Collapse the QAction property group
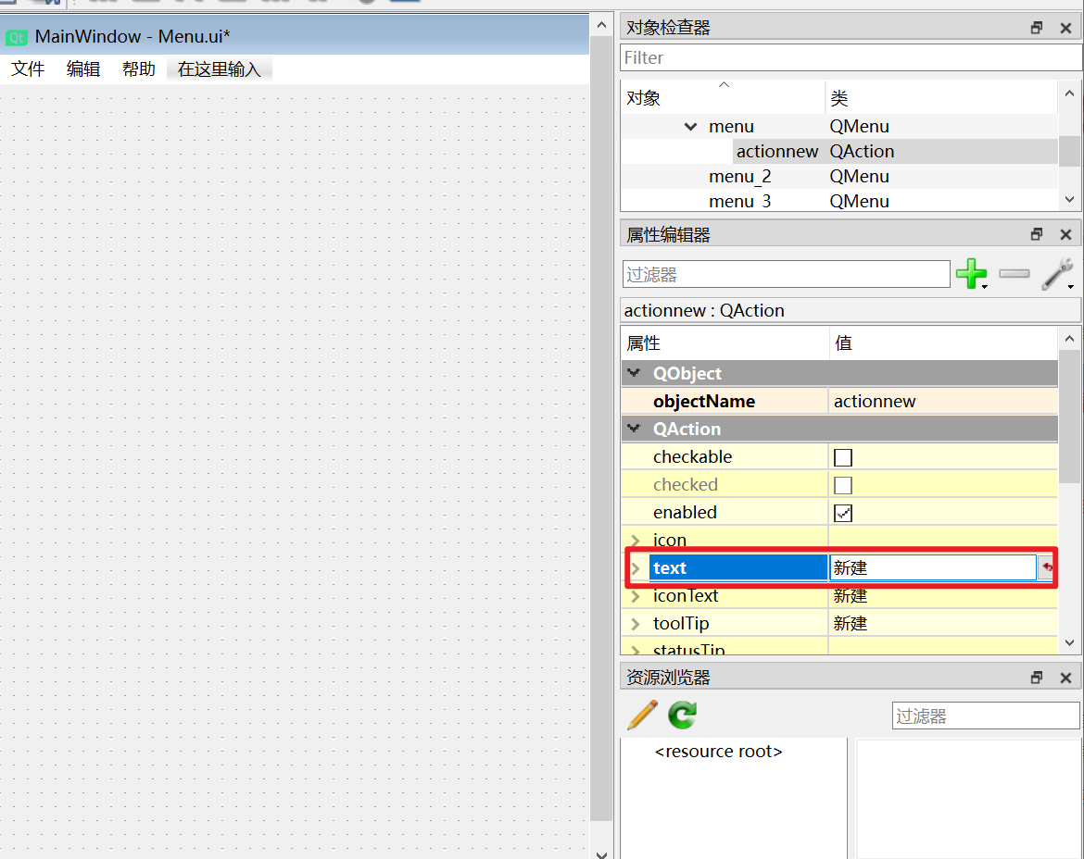The image size is (1084, 859). click(634, 429)
